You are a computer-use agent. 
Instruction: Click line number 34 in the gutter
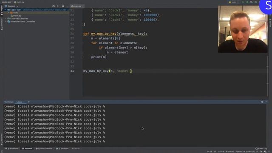point(72,71)
